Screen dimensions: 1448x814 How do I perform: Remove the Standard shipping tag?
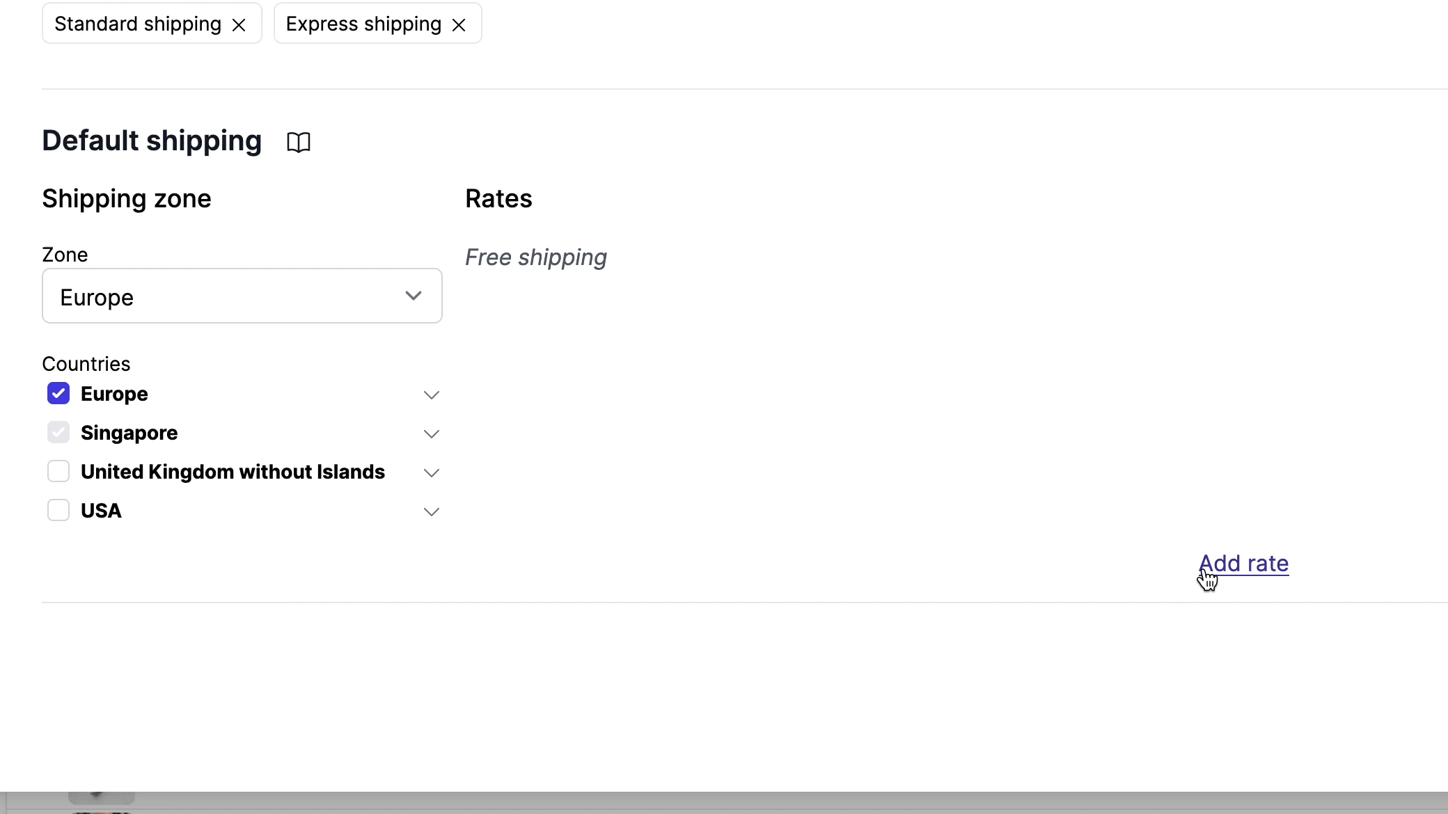coord(239,24)
